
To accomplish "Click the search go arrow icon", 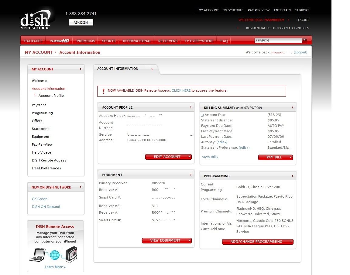I will coord(305,40).
